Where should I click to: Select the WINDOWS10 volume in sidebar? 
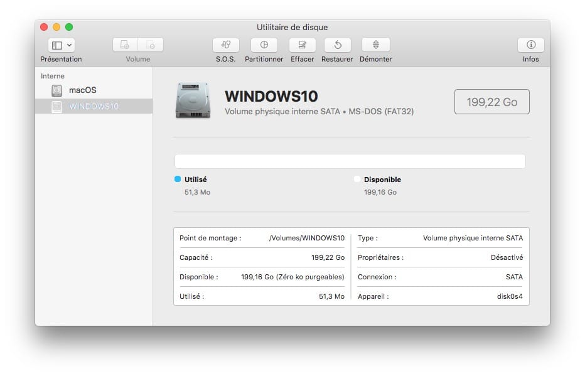[x=94, y=106]
